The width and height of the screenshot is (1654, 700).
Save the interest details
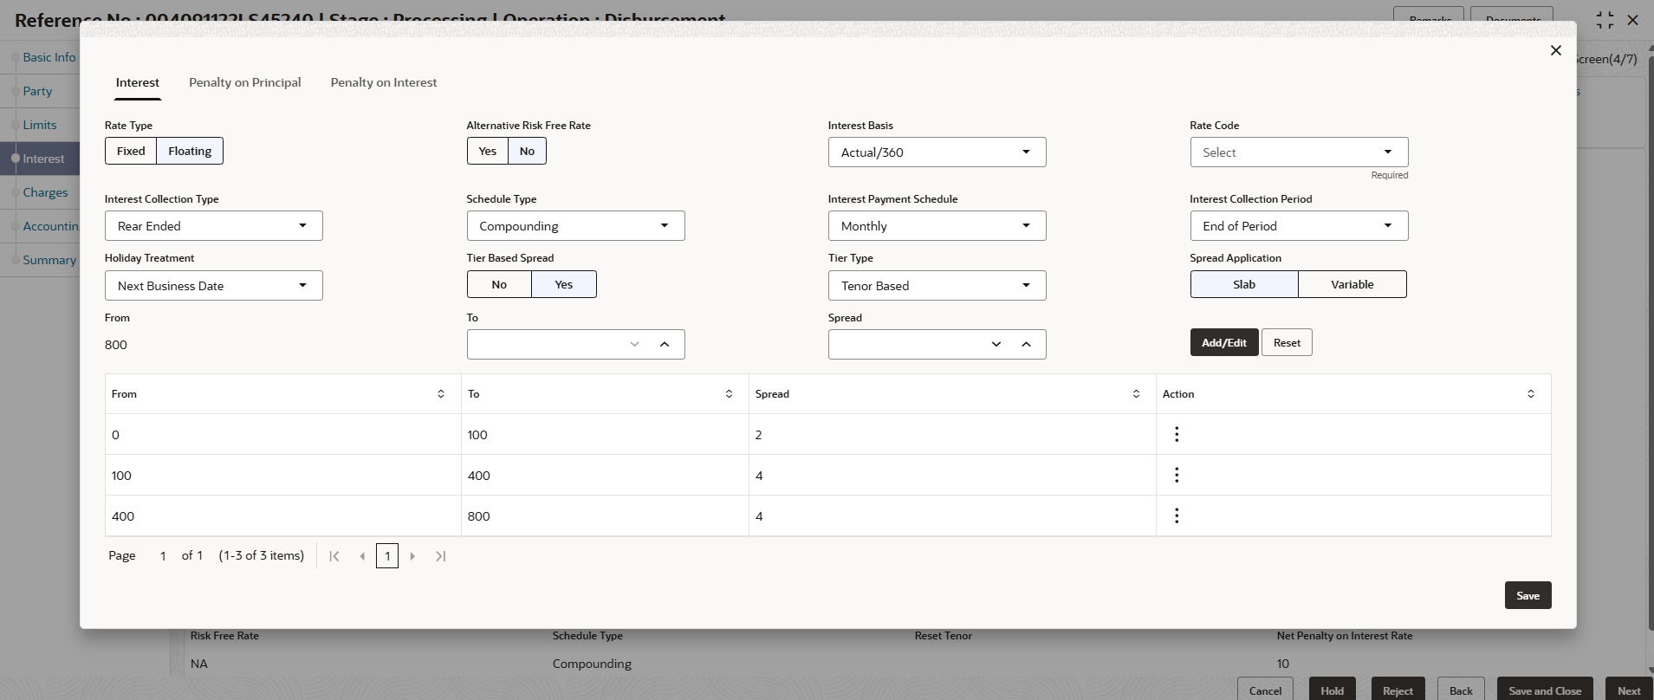click(1528, 595)
